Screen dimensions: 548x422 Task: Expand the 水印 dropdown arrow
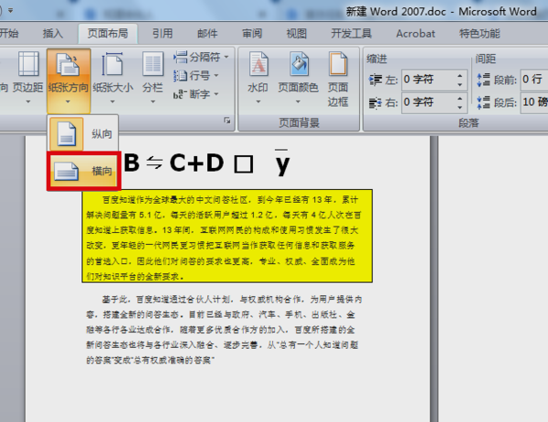258,101
